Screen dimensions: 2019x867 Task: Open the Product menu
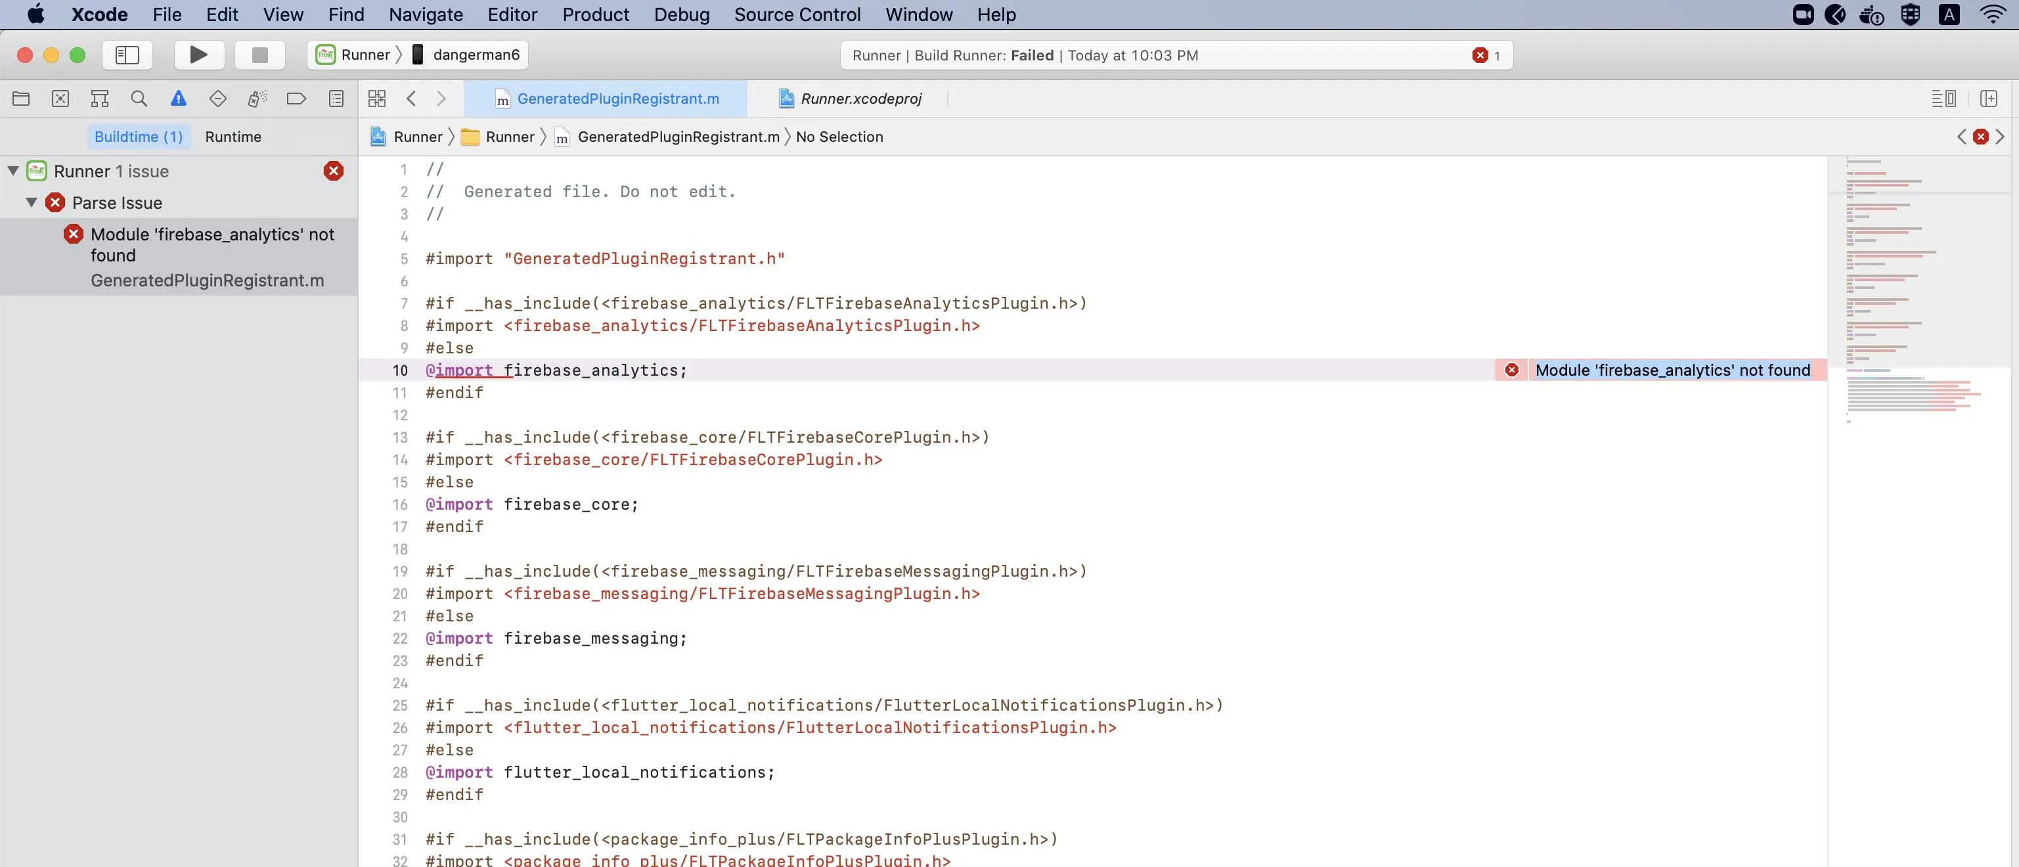coord(595,15)
